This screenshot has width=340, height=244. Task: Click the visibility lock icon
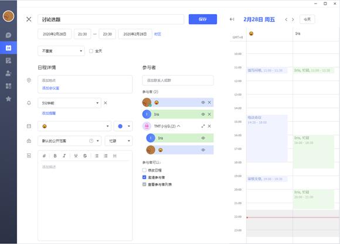(29, 141)
